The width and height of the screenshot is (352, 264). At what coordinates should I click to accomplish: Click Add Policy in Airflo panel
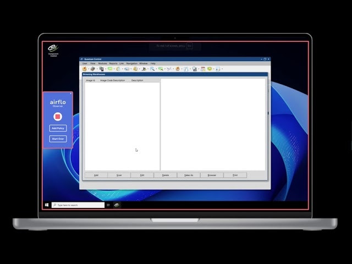(x=58, y=128)
